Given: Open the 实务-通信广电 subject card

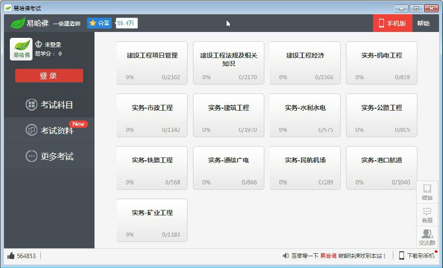Looking at the screenshot, I should [x=228, y=168].
